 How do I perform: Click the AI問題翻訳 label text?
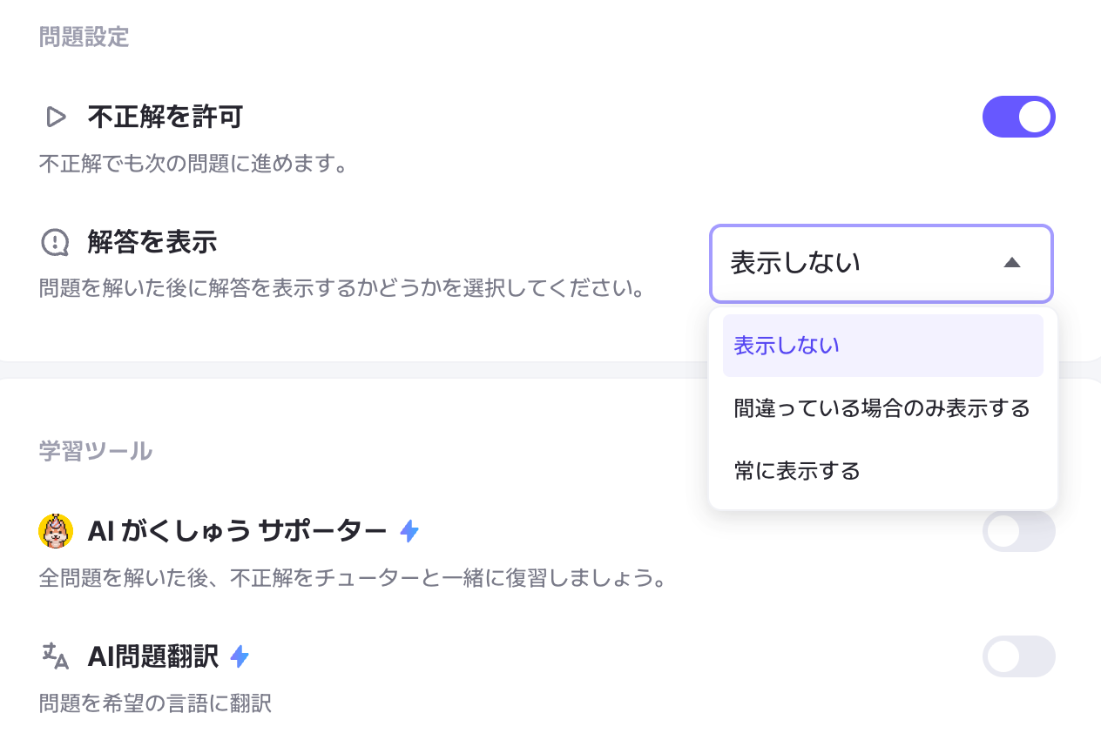152,656
